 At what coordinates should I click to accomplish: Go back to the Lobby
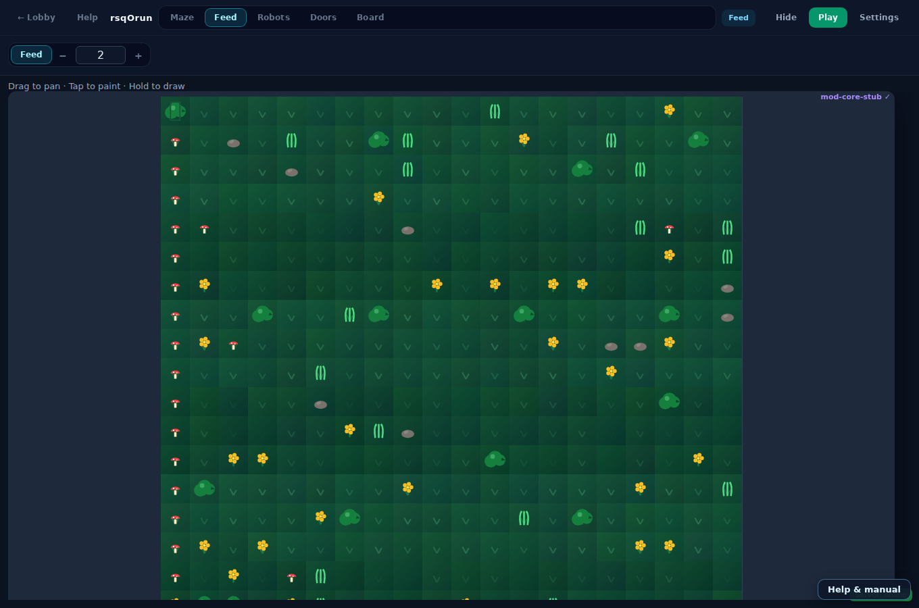(x=36, y=18)
